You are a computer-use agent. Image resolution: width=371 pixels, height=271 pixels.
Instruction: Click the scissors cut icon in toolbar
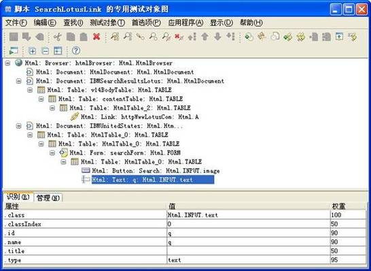58,37
